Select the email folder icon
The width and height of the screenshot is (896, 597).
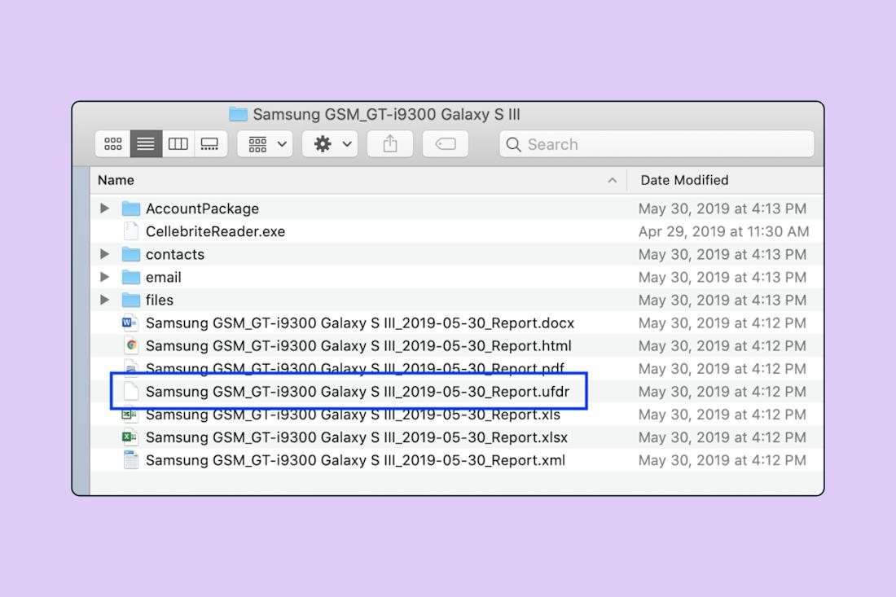pyautogui.click(x=131, y=277)
